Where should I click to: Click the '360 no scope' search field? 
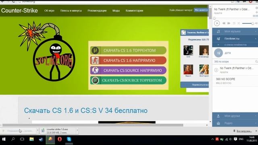pyautogui.click(x=234, y=62)
